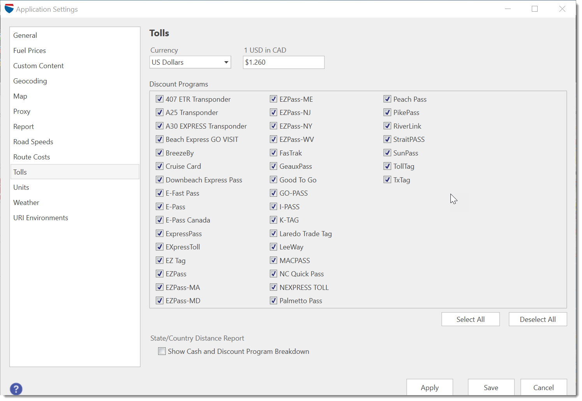Uncheck 407 ETR Transponder

click(160, 99)
